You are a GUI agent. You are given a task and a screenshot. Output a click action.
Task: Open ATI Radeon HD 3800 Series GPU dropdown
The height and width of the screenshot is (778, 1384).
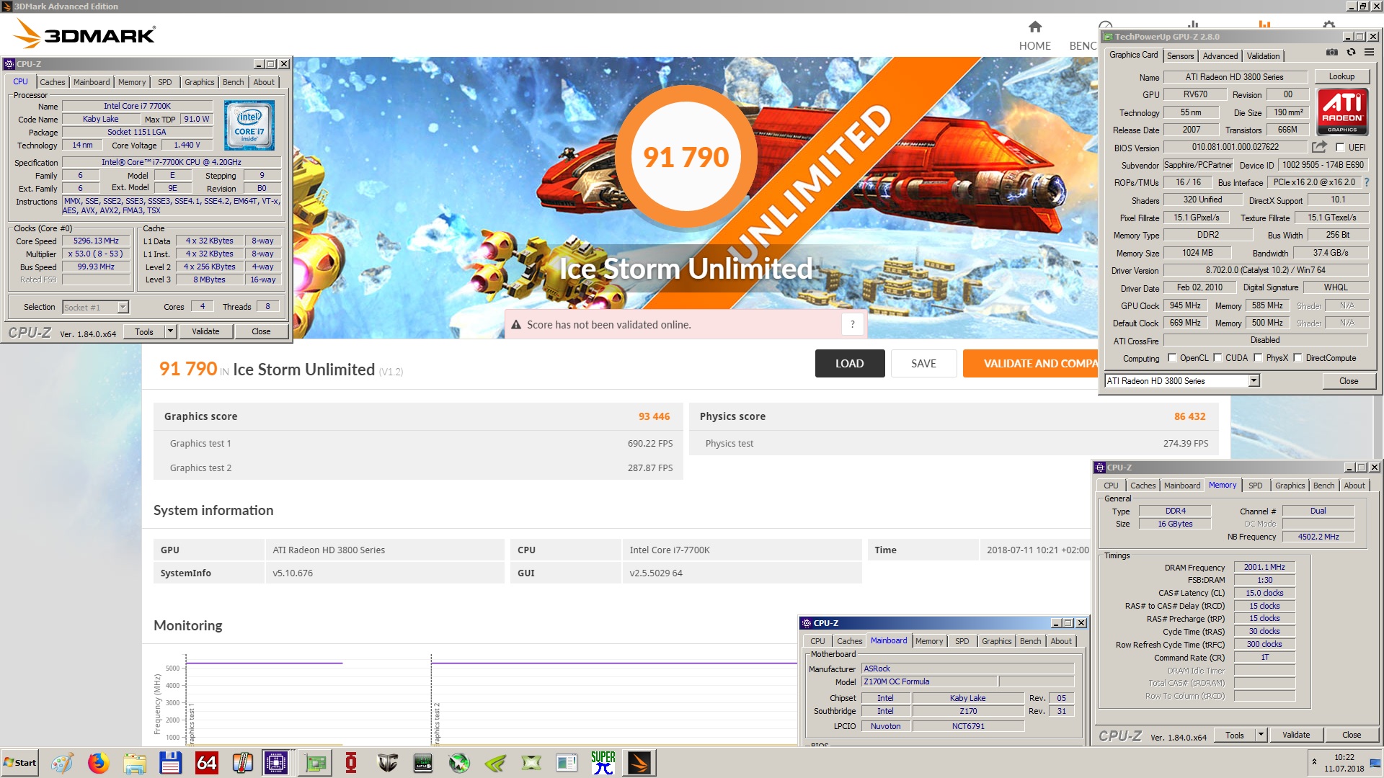1254,381
